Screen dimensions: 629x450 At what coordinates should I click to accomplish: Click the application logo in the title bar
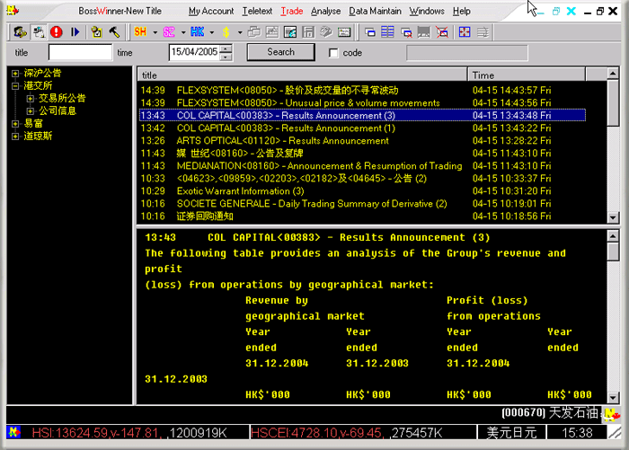click(x=13, y=11)
